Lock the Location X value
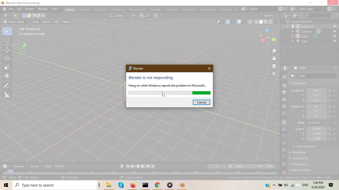 (329, 91)
